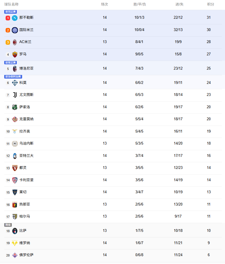The width and height of the screenshot is (225, 264).
Task: Click the 欧冠正赛 zone label
Action: tap(11, 12)
